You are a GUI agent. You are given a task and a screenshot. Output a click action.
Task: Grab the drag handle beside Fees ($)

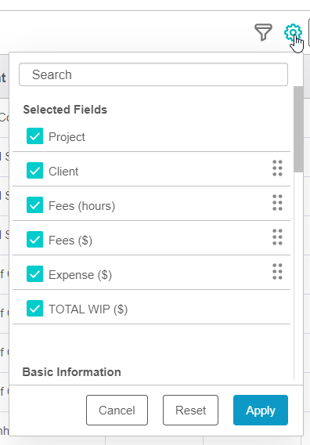coord(277,237)
